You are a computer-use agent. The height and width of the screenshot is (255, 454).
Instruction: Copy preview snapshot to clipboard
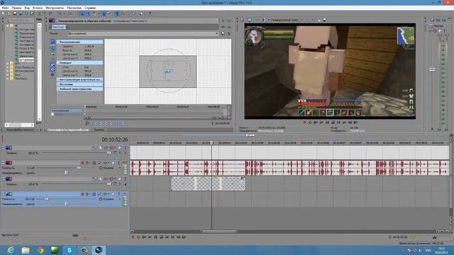[x=319, y=20]
